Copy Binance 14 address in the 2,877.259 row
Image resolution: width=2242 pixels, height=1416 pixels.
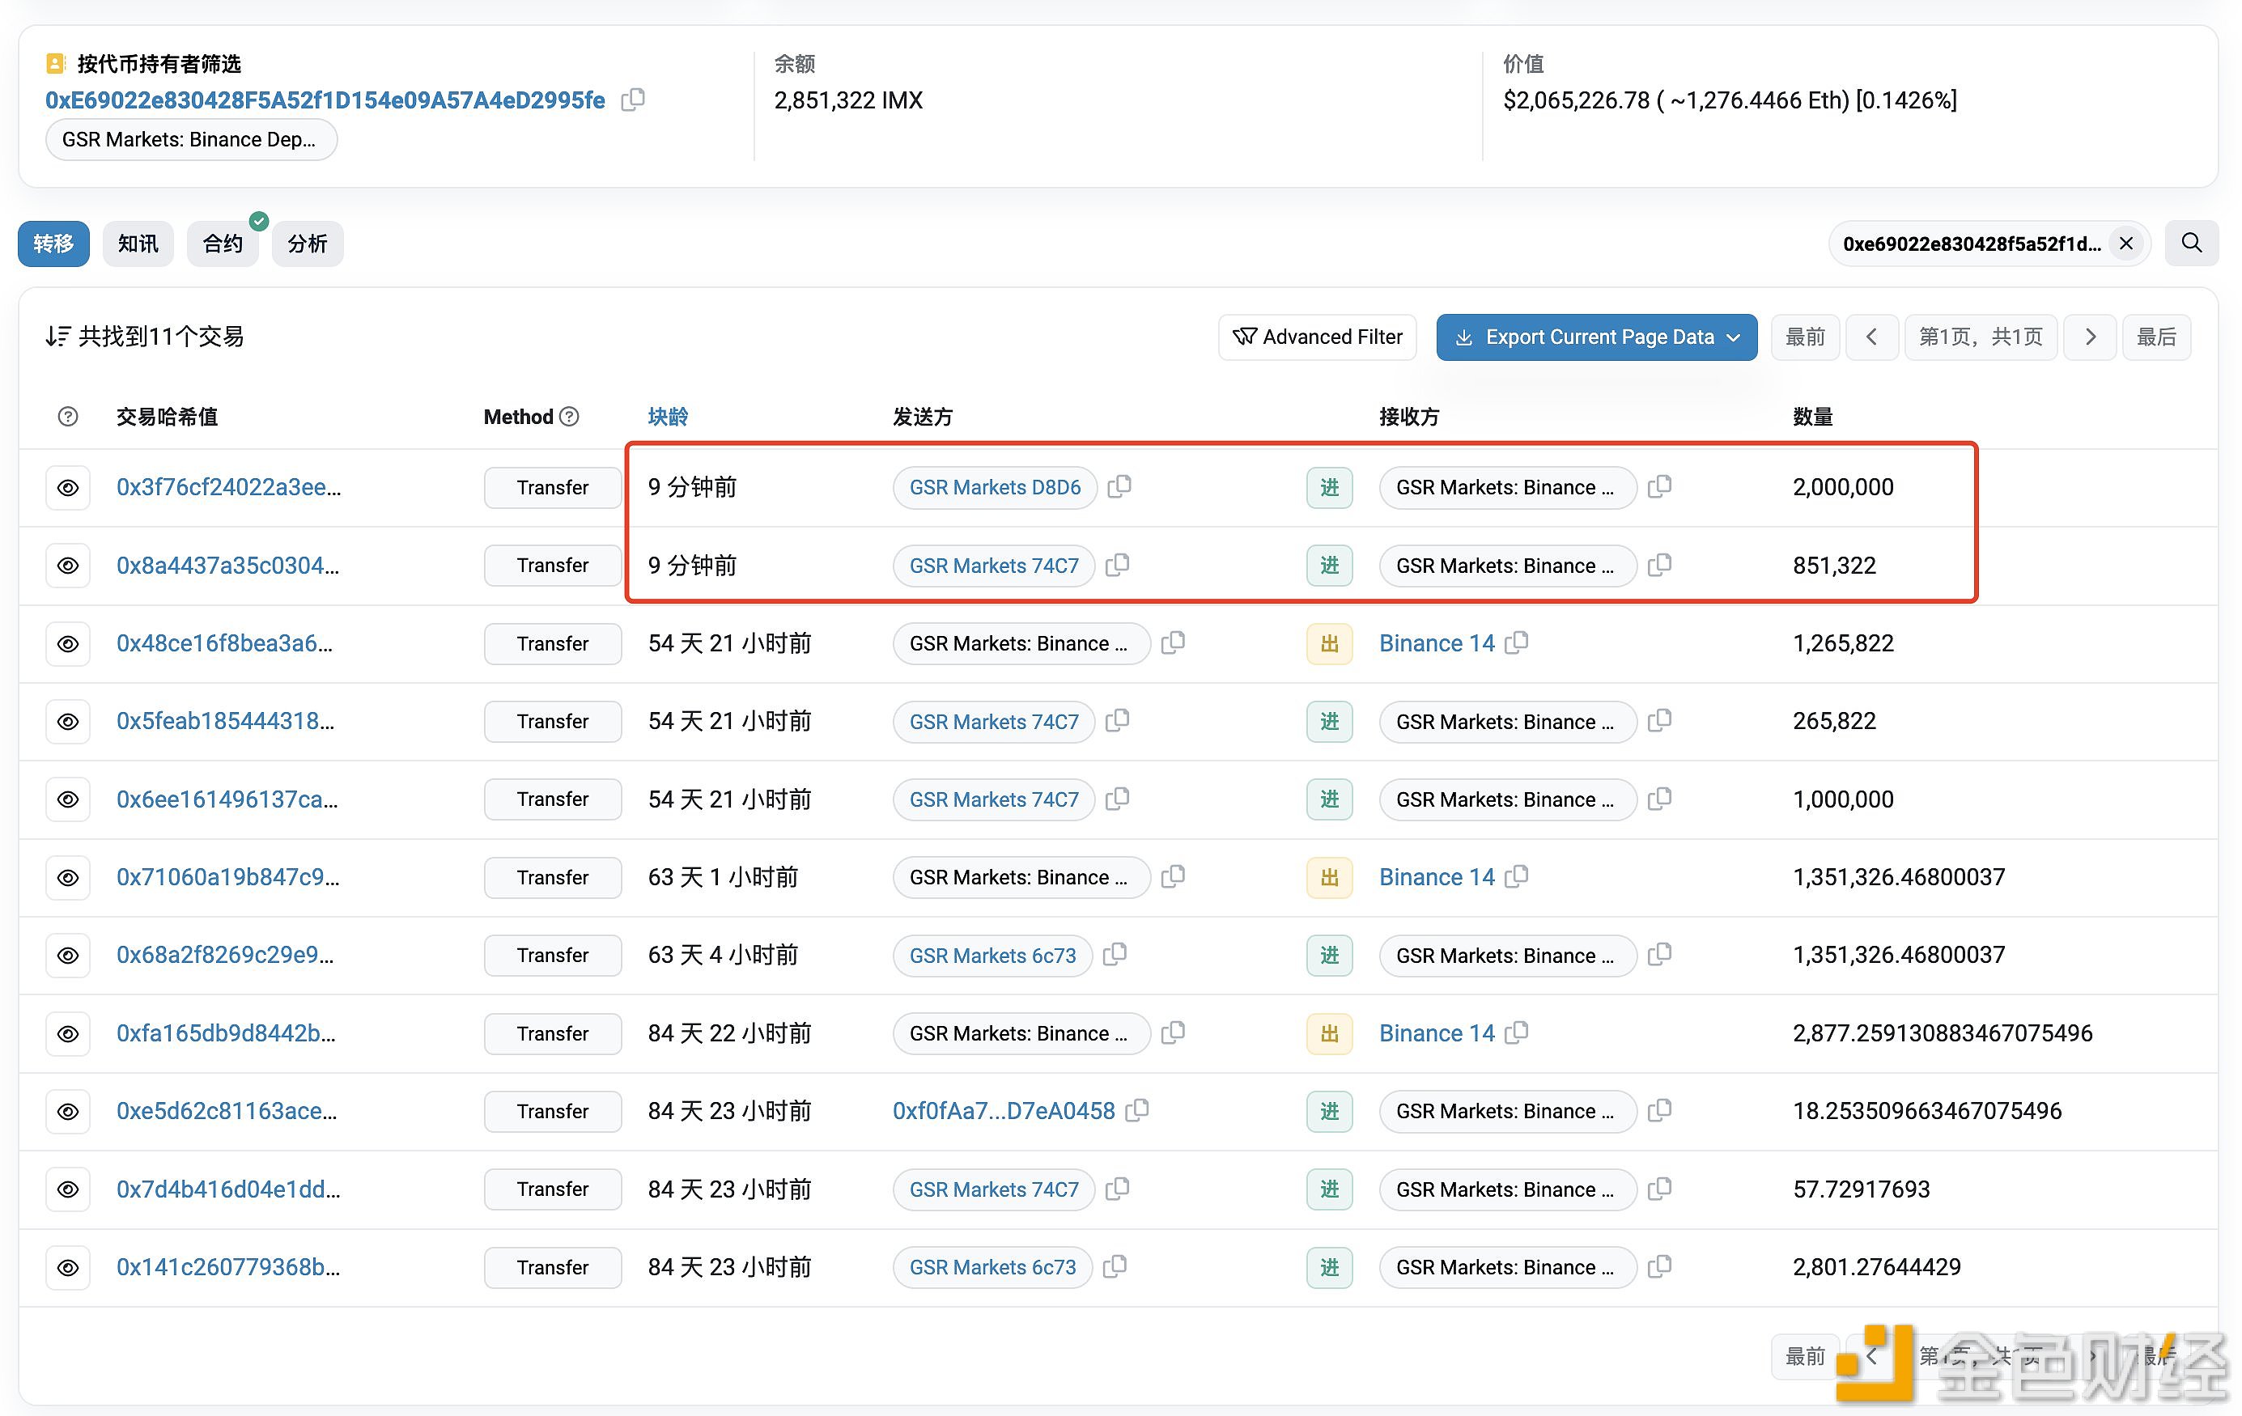(1517, 1033)
